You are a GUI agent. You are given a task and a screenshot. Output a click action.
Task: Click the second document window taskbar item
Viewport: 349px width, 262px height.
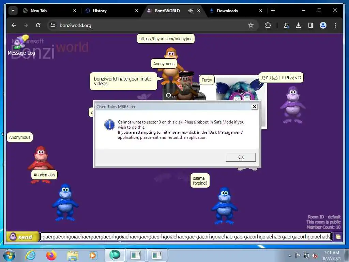point(157,255)
